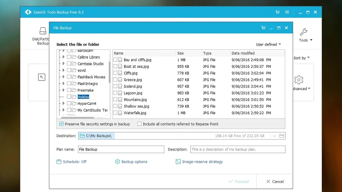Click into the Plan name field
342x192 pixels.
[x=121, y=149]
